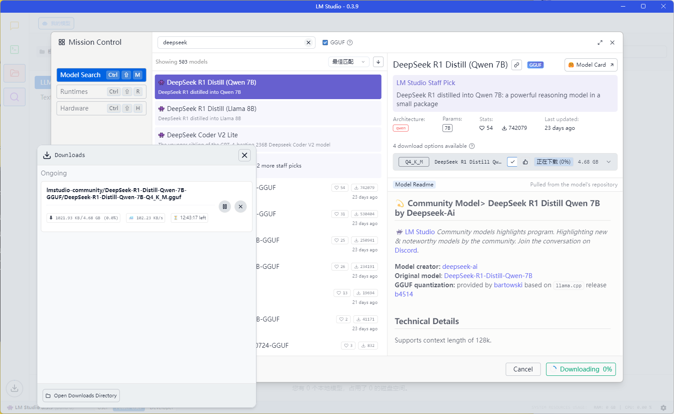Open the Discover magnifier icon in sidebar
The image size is (674, 414).
tap(14, 97)
